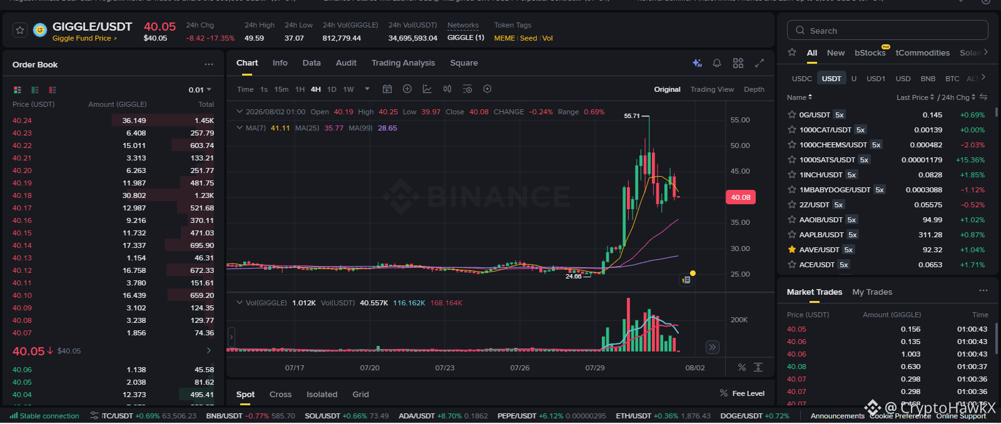Open the 0.01 price precision dropdown
The height and width of the screenshot is (424, 1001).
point(200,90)
